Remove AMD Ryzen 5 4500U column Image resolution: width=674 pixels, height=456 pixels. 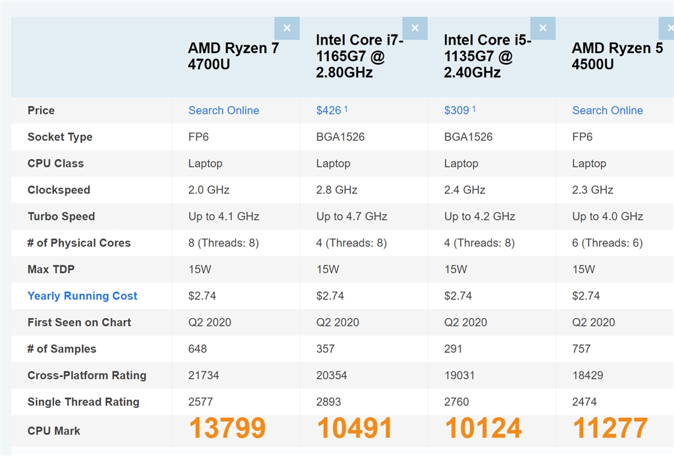666,28
